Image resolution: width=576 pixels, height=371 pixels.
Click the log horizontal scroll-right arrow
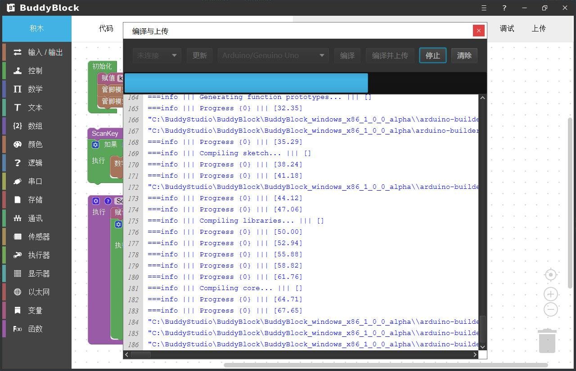475,354
